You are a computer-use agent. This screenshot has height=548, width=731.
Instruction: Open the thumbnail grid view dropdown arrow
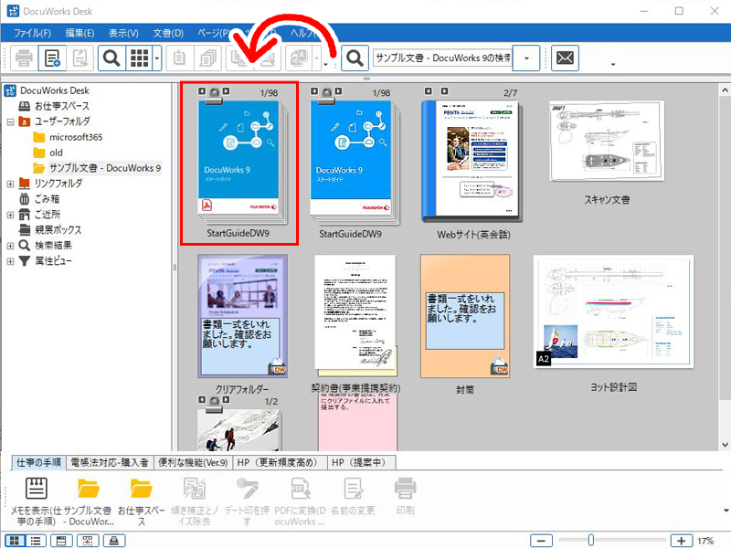157,58
